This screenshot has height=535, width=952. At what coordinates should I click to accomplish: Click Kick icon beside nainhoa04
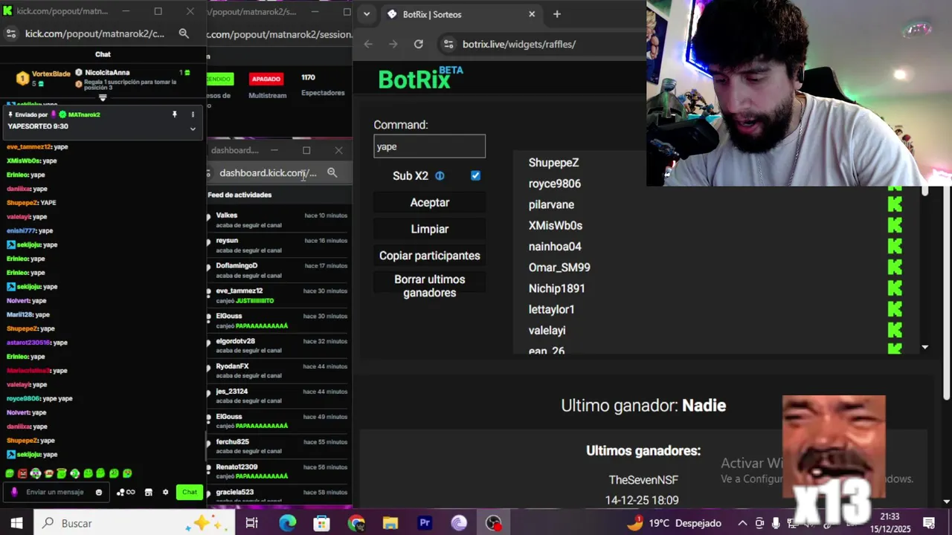pyautogui.click(x=895, y=246)
